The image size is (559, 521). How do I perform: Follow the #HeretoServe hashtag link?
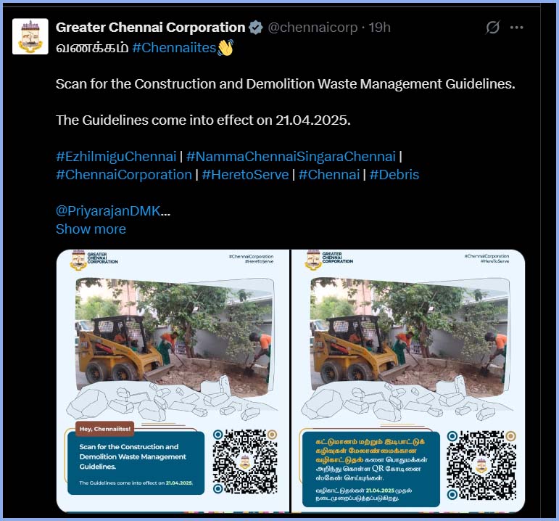point(245,174)
